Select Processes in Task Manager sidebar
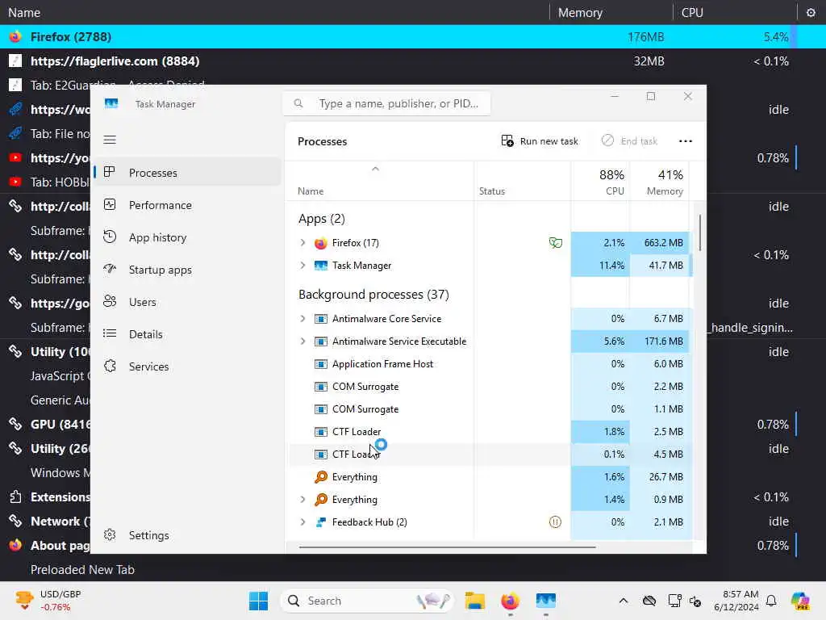 click(187, 173)
